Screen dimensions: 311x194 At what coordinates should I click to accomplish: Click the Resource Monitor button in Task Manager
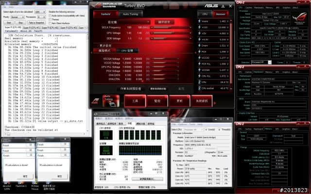[x=147, y=179]
